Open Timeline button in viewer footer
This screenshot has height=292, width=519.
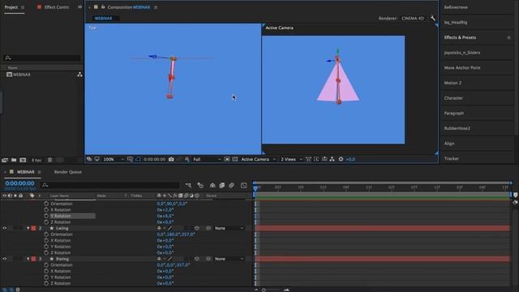[x=324, y=159]
